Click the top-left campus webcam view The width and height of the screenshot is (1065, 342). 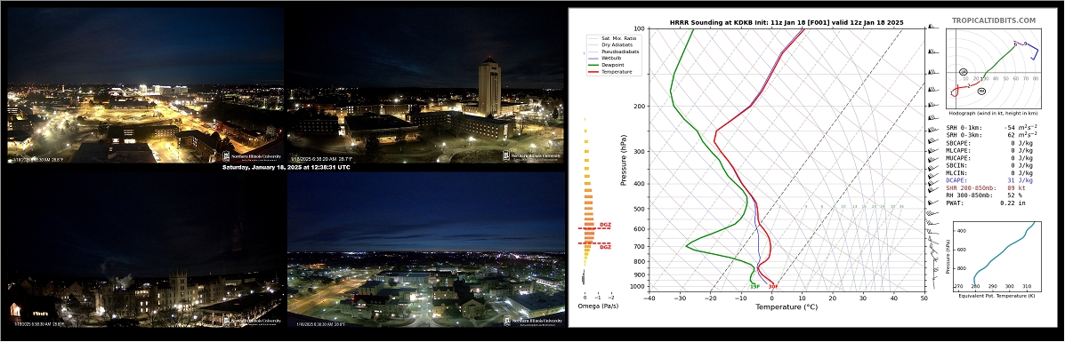[x=145, y=85]
